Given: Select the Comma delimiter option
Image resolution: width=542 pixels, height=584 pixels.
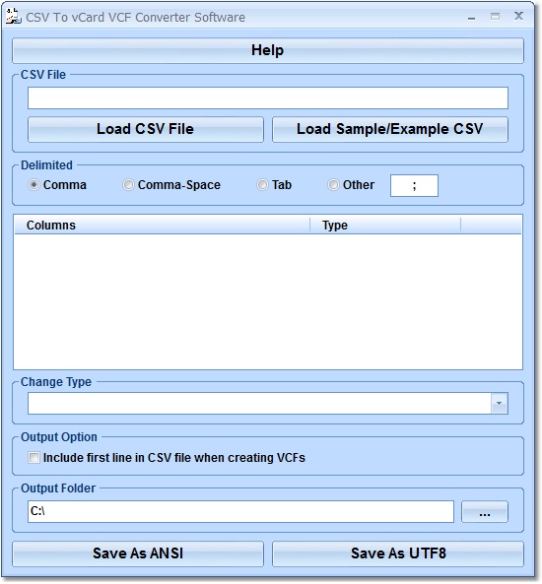Looking at the screenshot, I should coord(34,185).
